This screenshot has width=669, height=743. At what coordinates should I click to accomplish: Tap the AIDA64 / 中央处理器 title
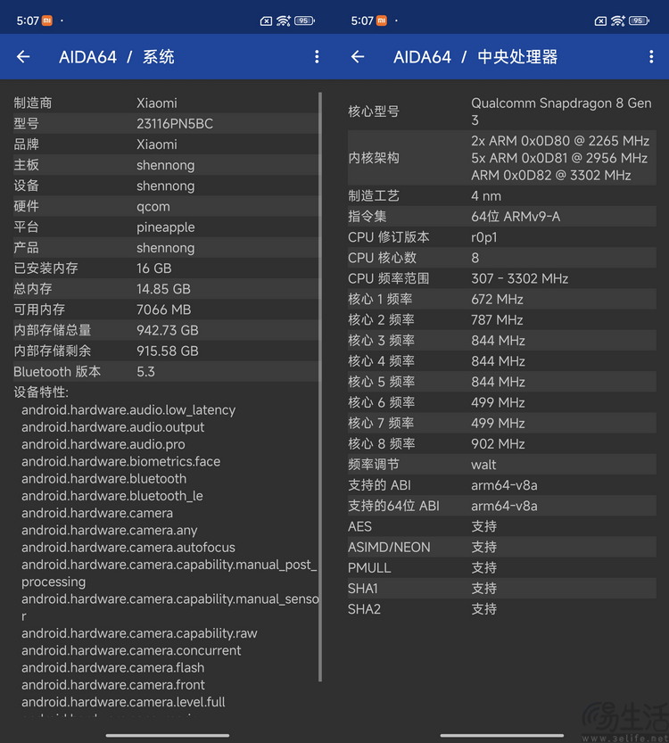click(475, 57)
